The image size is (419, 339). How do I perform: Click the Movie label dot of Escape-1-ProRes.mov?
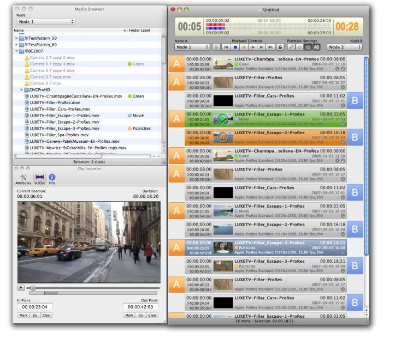tap(129, 116)
